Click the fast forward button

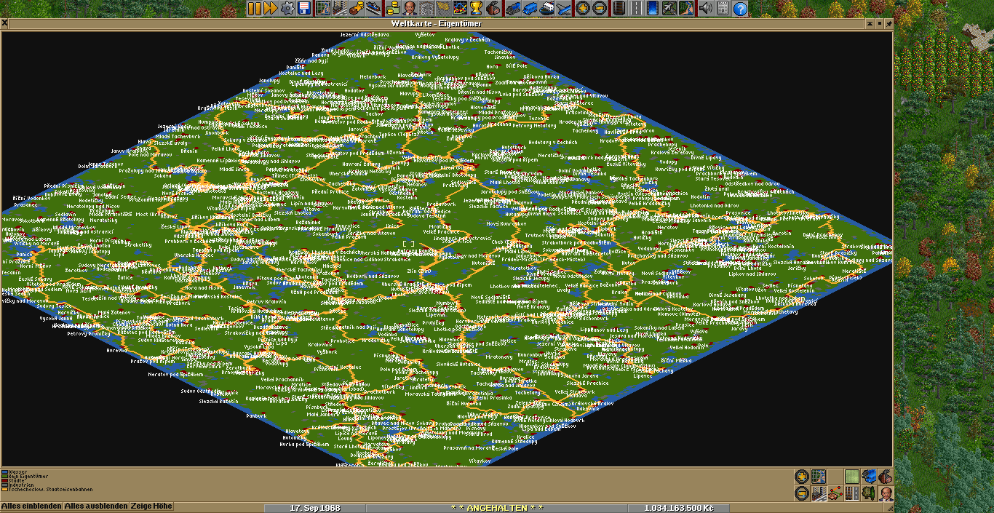click(270, 9)
